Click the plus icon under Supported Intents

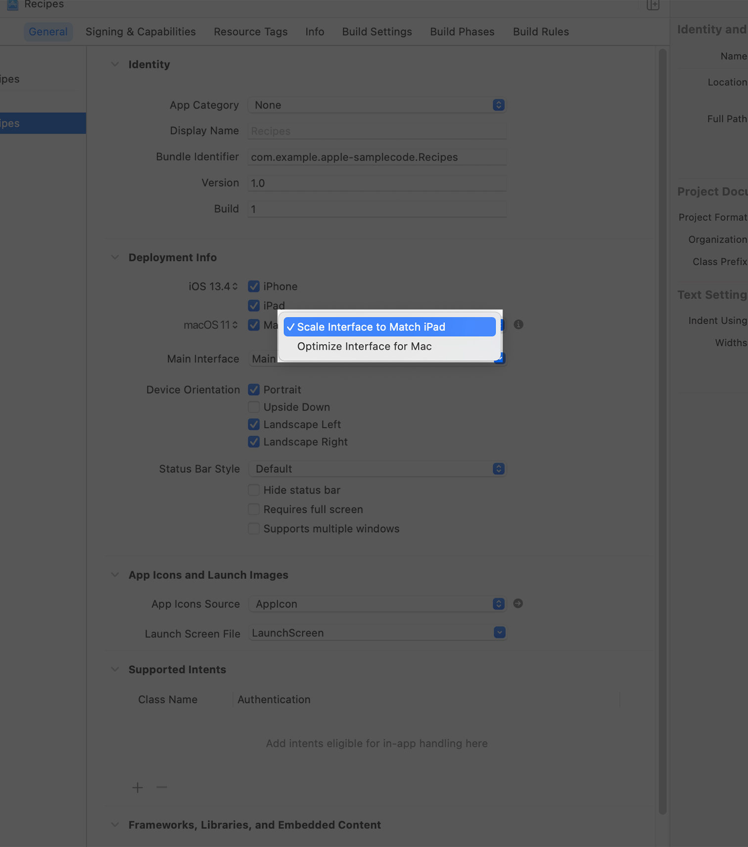click(138, 787)
